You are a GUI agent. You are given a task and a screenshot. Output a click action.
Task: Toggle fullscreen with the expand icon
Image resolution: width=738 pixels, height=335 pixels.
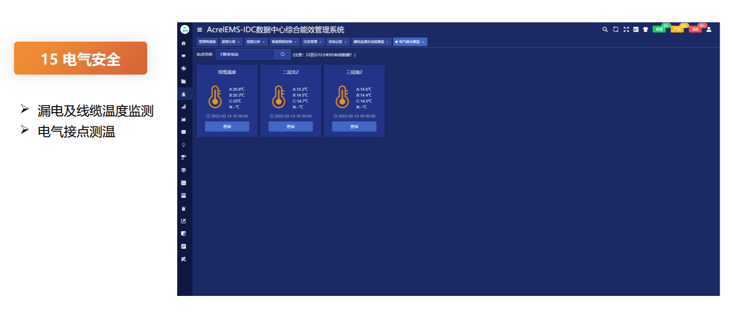tap(626, 29)
